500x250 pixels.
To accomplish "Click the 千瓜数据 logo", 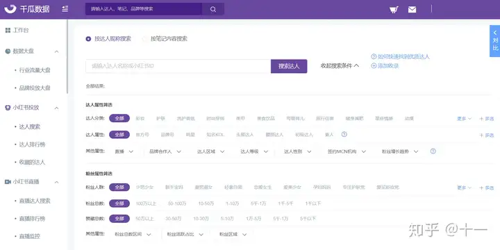I will [27, 9].
